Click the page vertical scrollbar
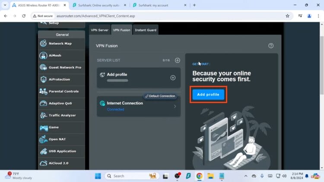The width and height of the screenshot is (324, 182). [322, 65]
